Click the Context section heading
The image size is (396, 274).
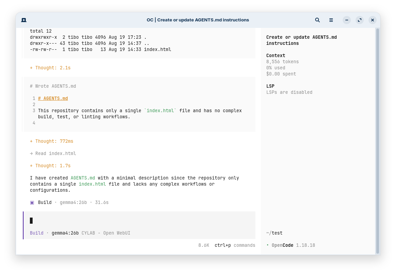(x=275, y=56)
